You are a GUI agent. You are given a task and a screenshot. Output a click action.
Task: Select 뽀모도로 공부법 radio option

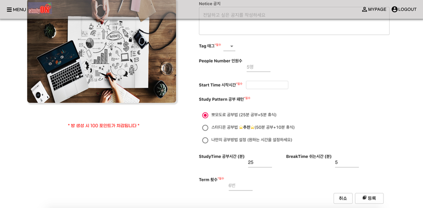coord(205,115)
